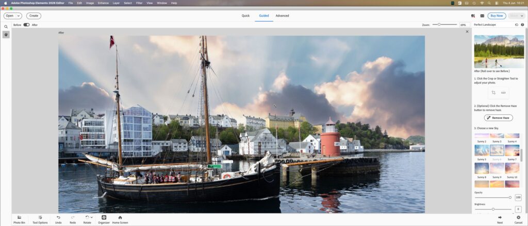Open the Window menu

coord(162,3)
